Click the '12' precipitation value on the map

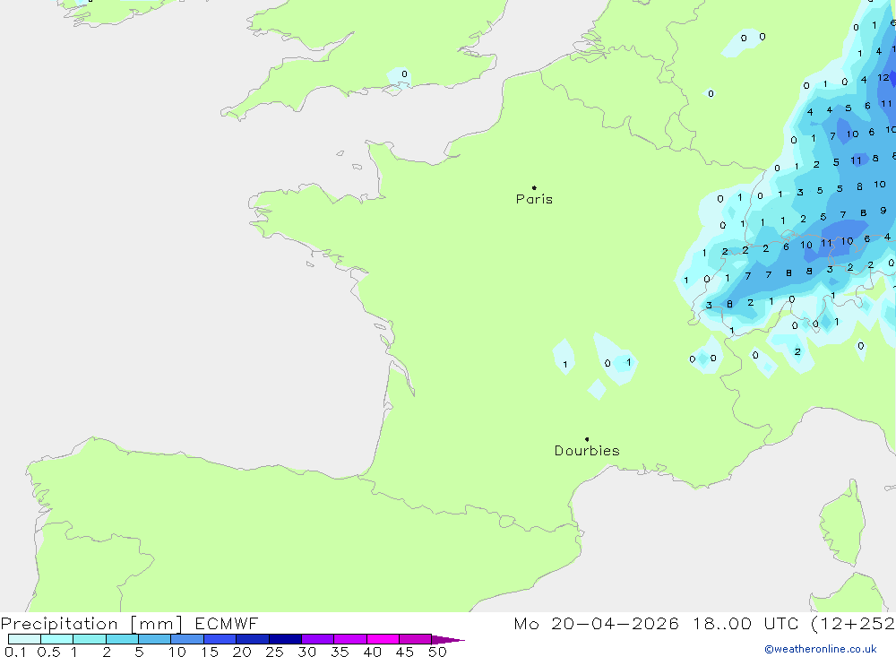tap(883, 77)
